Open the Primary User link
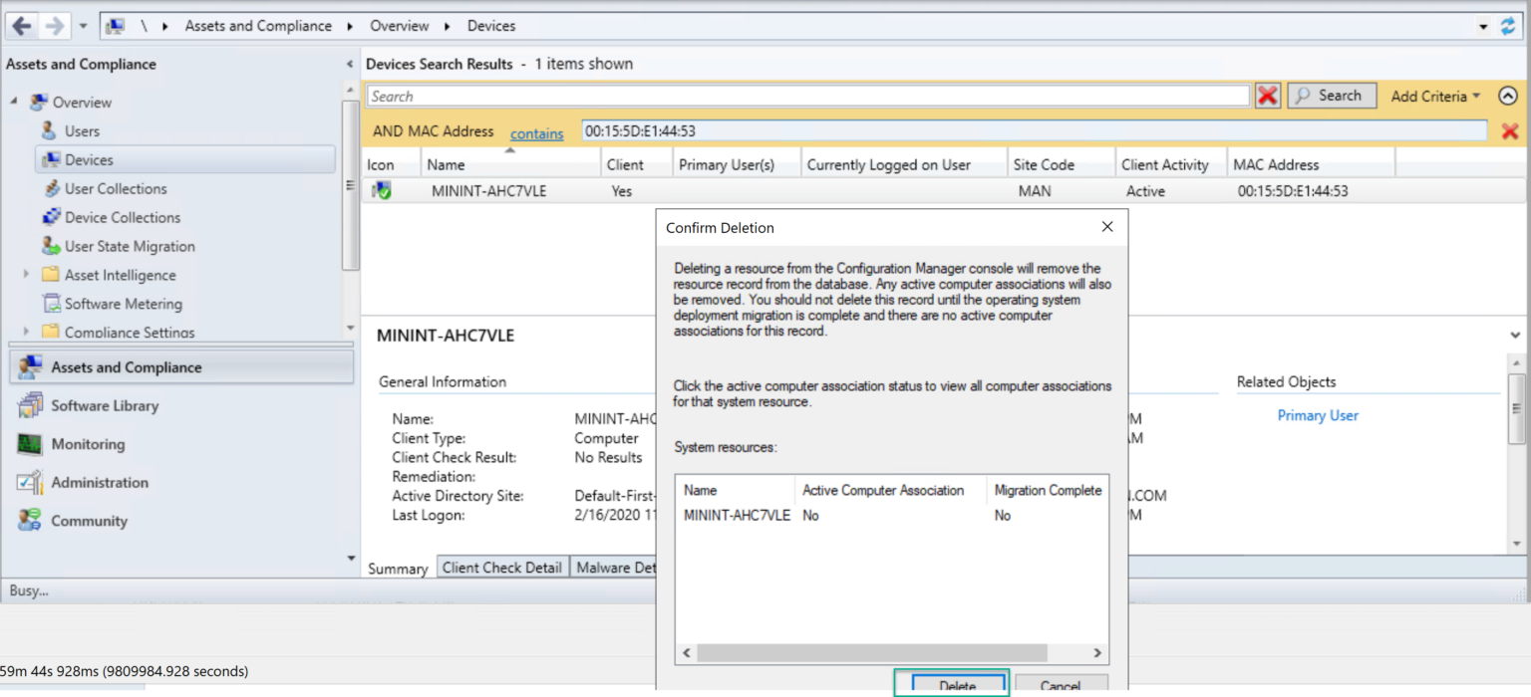Image resolution: width=1531 pixels, height=697 pixels. (1318, 415)
